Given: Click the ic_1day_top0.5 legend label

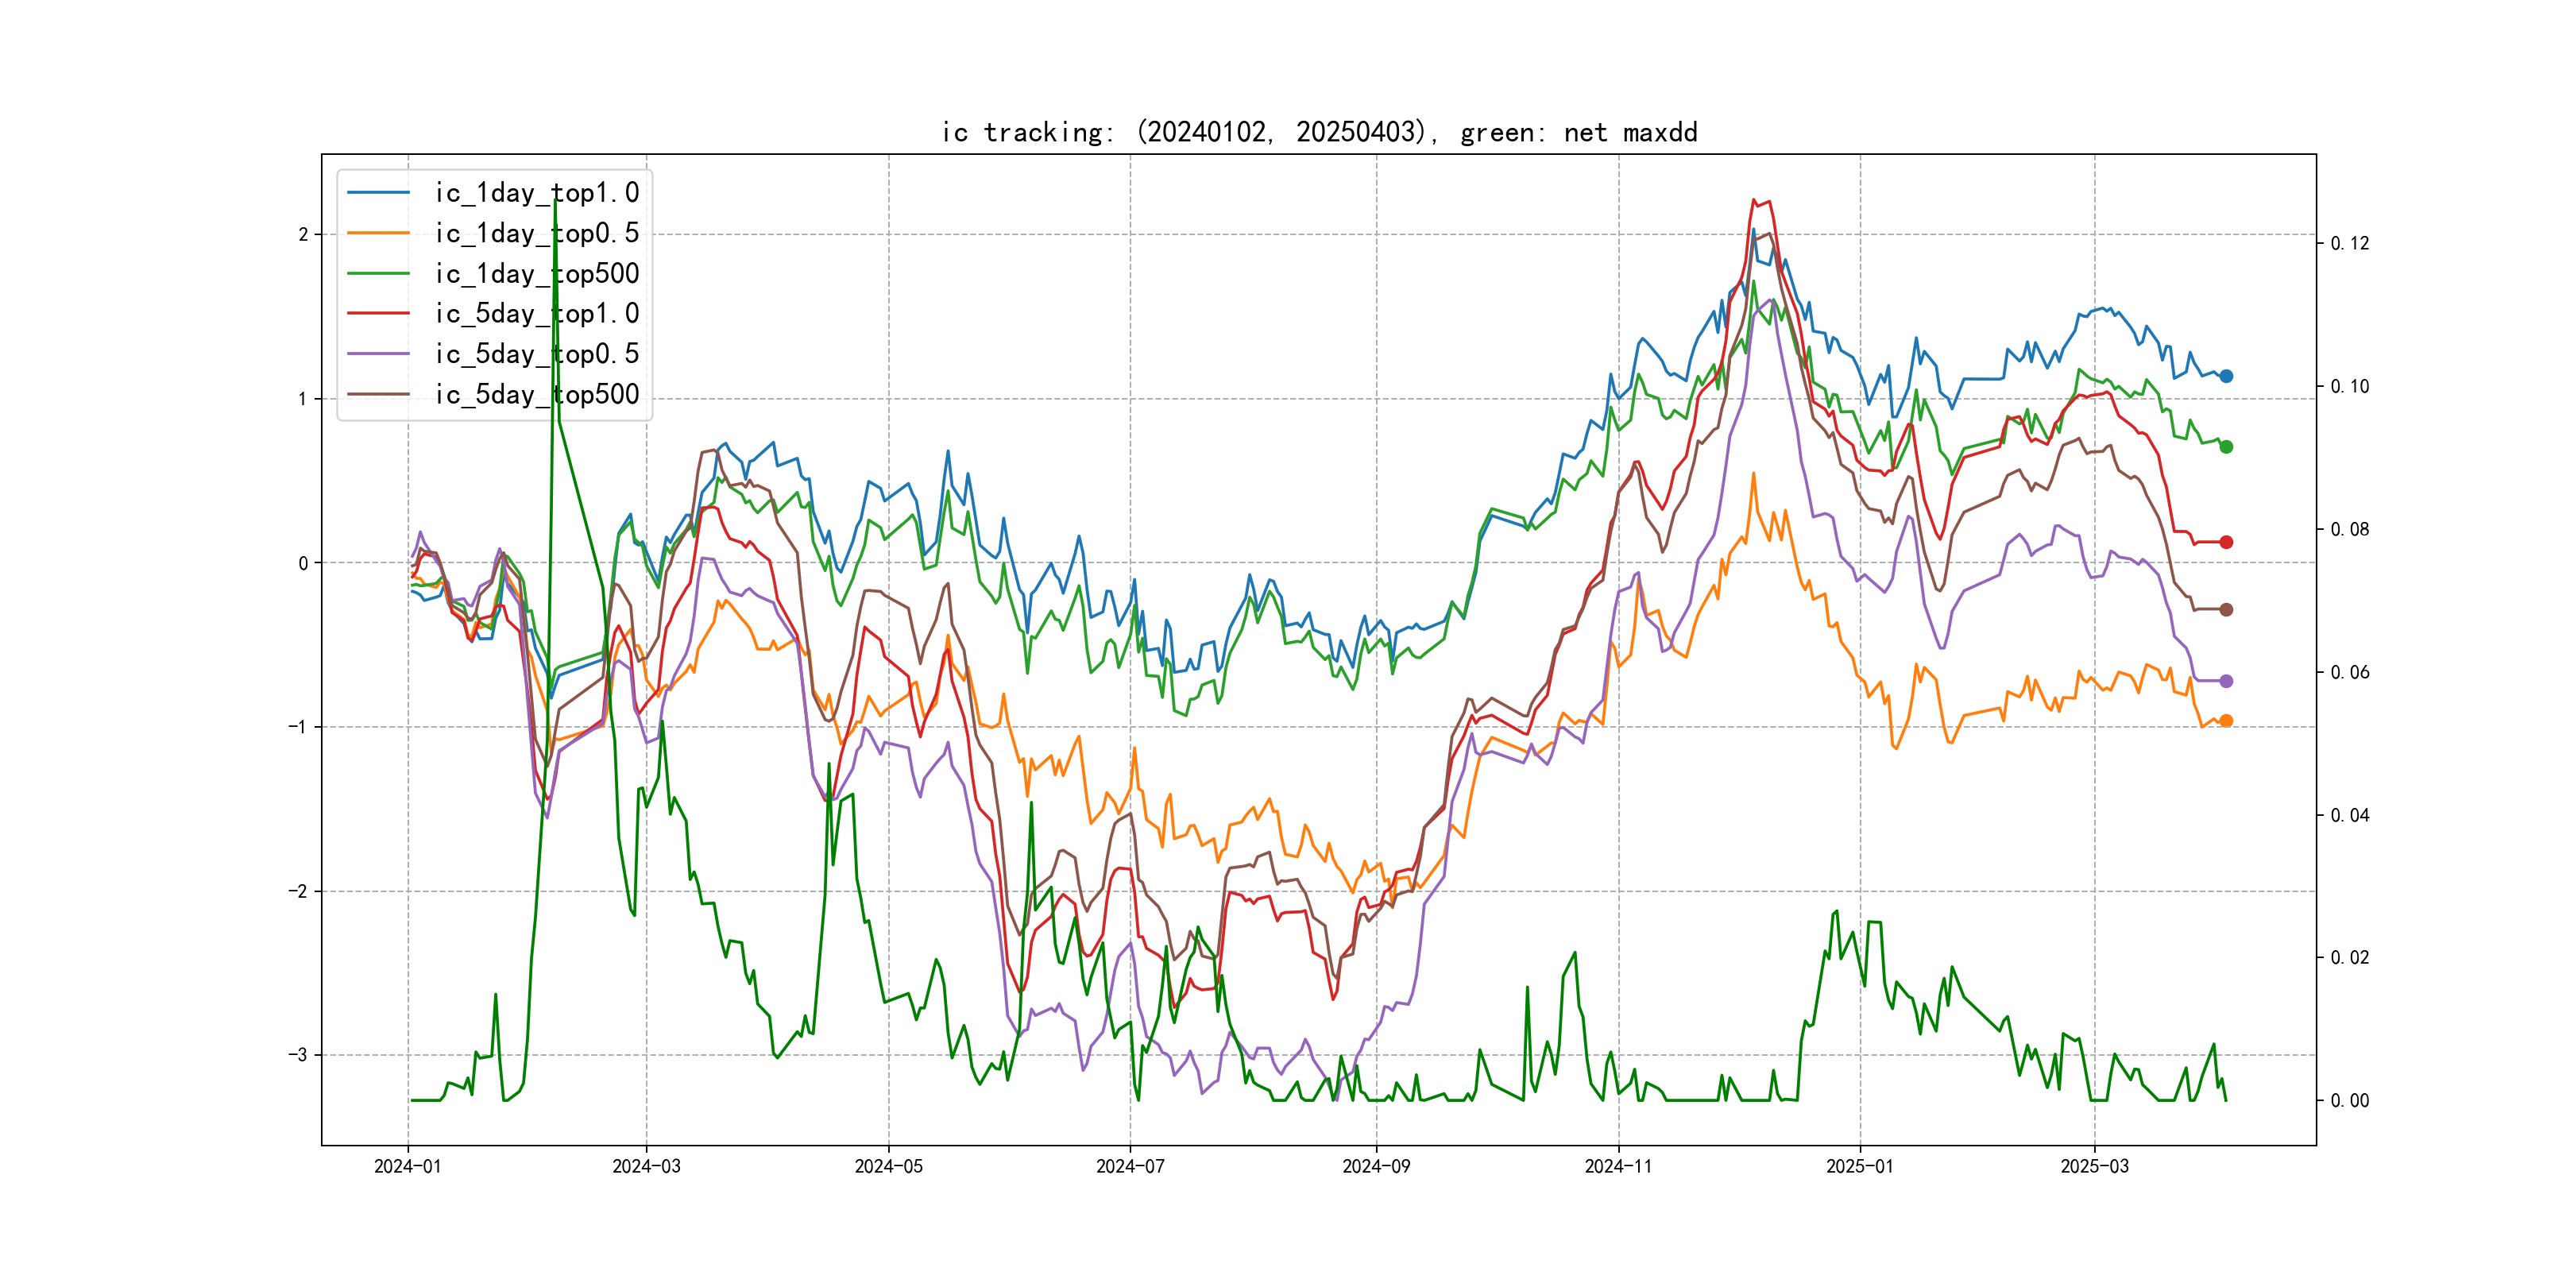Looking at the screenshot, I should (535, 233).
